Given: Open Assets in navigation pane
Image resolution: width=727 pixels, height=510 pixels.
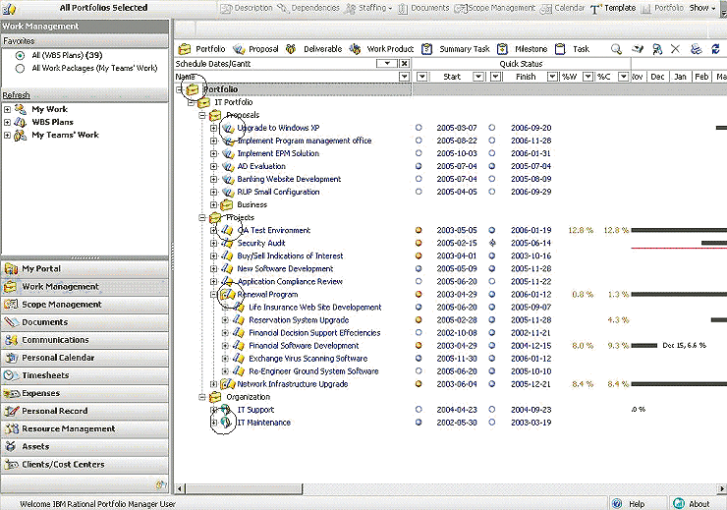Looking at the screenshot, I should coord(84,446).
